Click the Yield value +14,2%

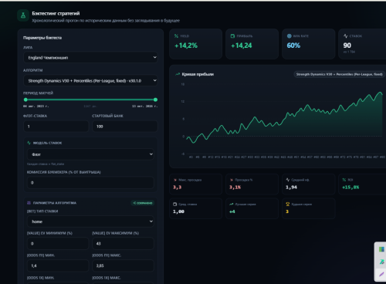pyautogui.click(x=186, y=46)
